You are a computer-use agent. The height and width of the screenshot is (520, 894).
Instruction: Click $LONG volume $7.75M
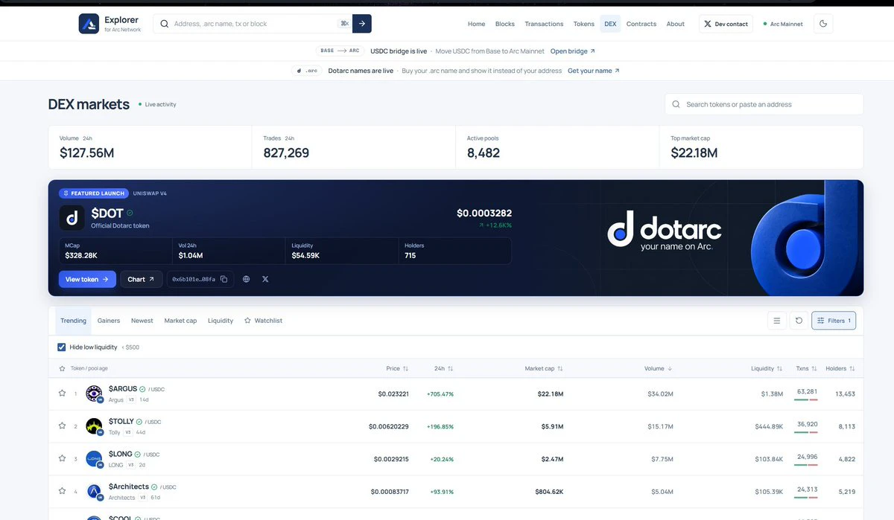[x=662, y=459]
